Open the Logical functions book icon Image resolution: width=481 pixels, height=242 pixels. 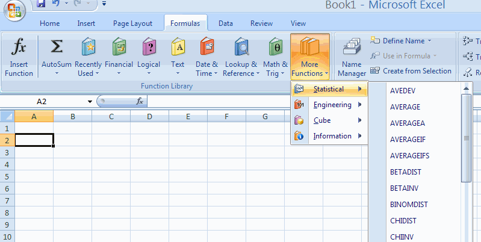click(x=149, y=47)
